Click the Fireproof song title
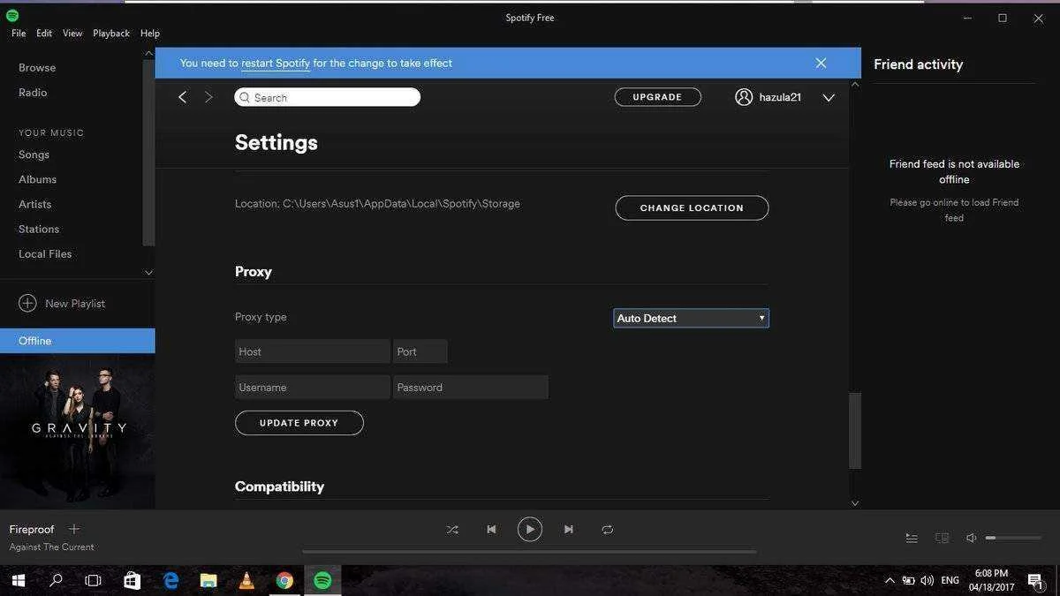1060x596 pixels. click(x=32, y=529)
